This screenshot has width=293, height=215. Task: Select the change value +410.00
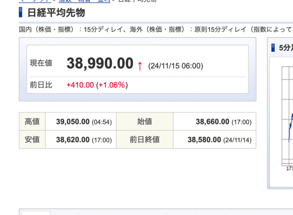(x=80, y=85)
